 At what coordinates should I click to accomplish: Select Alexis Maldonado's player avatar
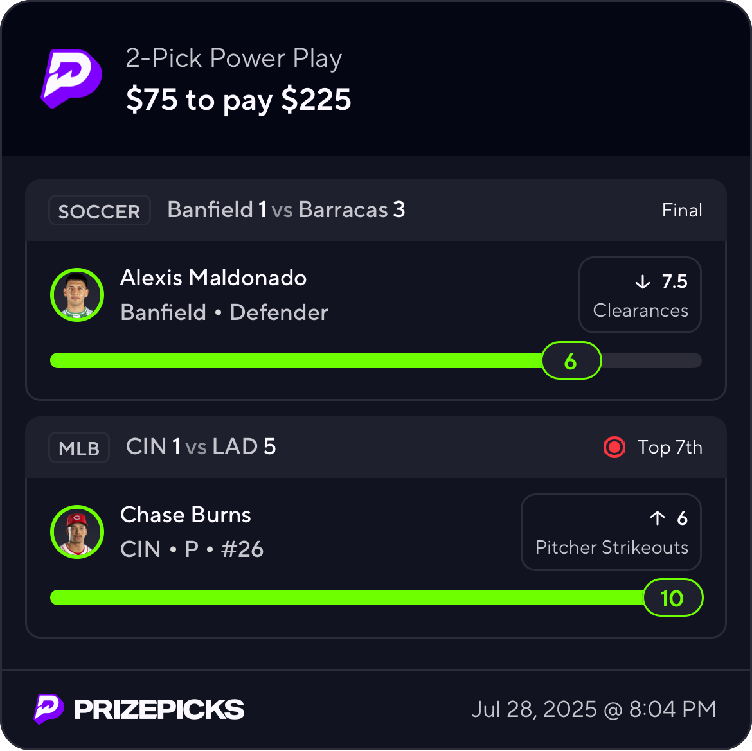click(x=77, y=295)
